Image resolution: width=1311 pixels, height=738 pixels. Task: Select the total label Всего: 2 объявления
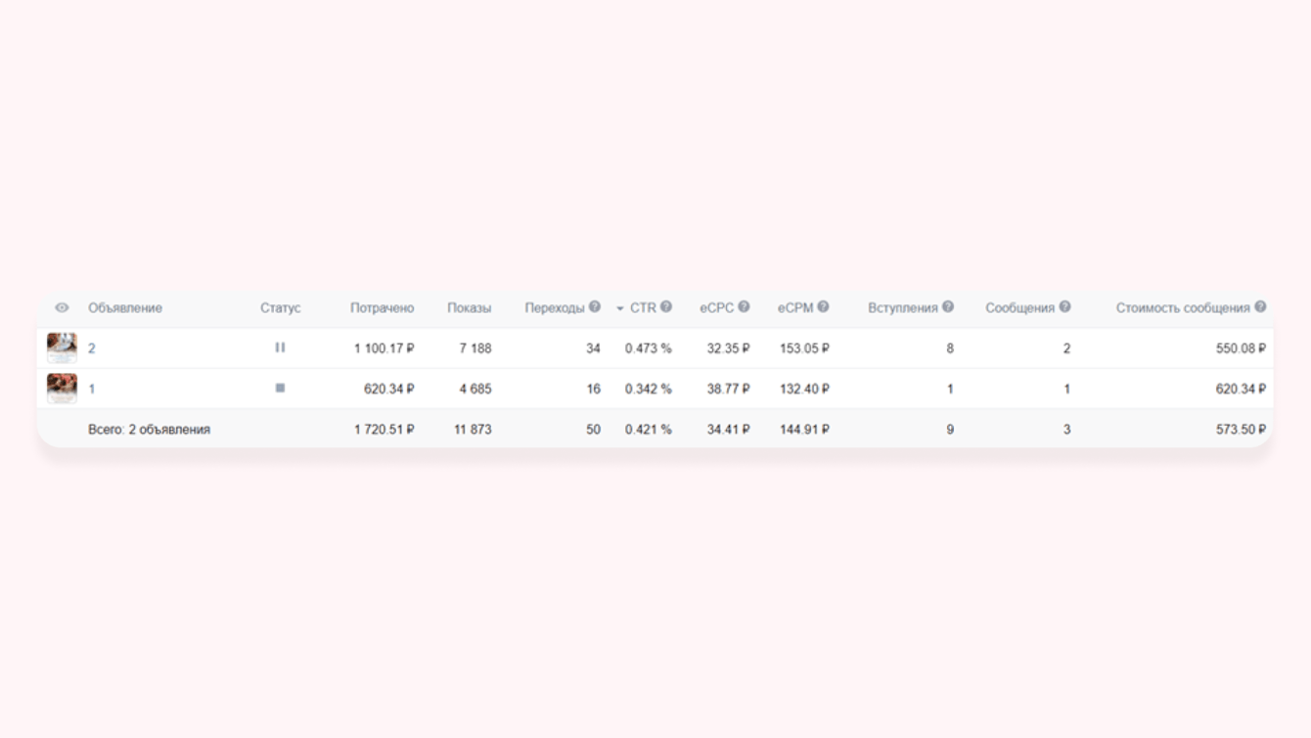pos(149,430)
